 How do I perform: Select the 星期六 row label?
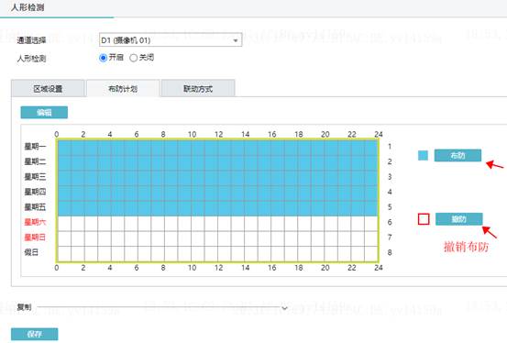coord(35,222)
